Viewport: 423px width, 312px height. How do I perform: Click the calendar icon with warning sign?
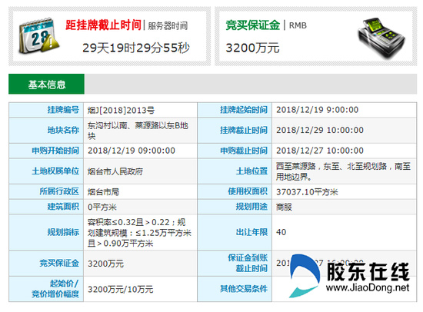(x=39, y=36)
